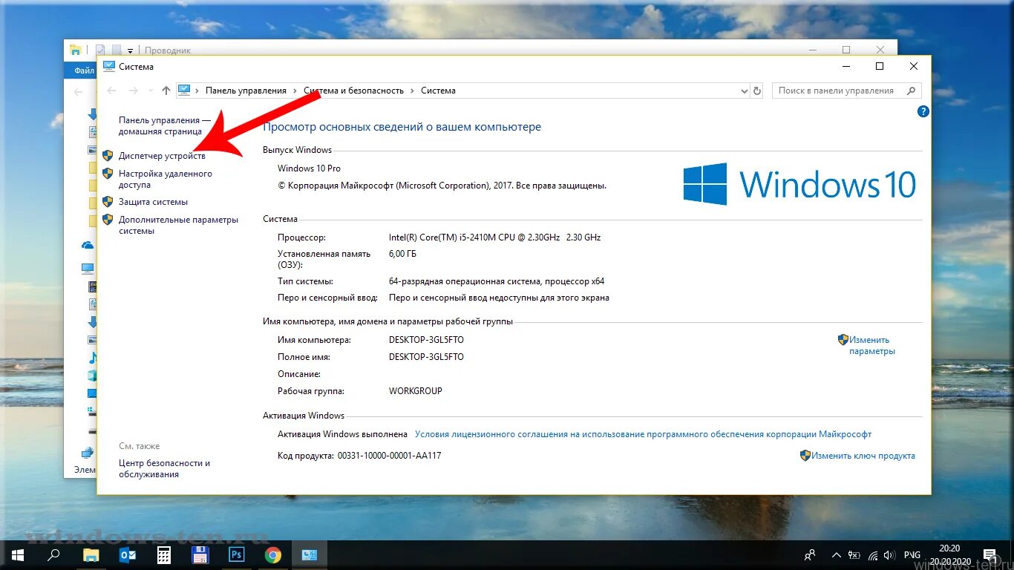Open Настройка удаленного доступа link

(x=165, y=179)
